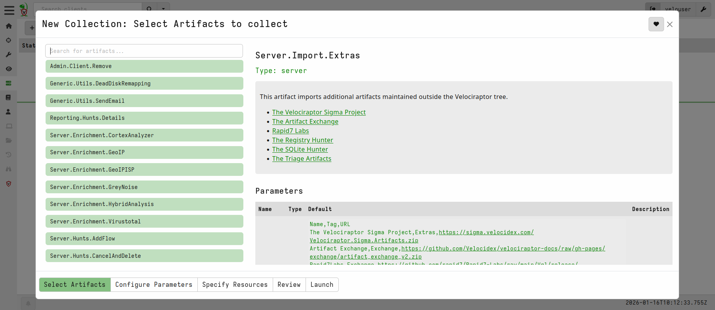Switch to the Launch step tab
Screen dimensions: 715x310
point(322,284)
